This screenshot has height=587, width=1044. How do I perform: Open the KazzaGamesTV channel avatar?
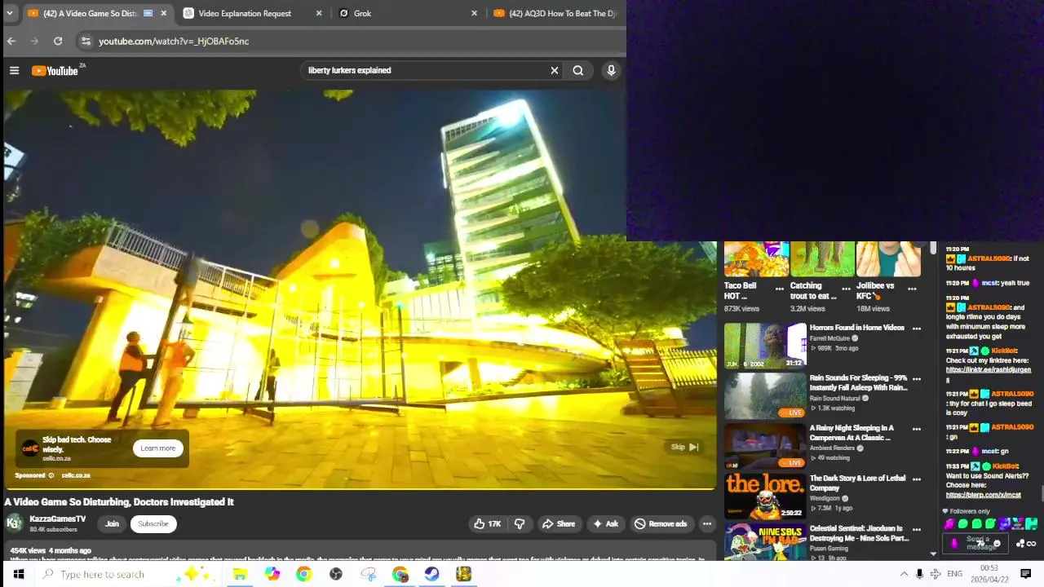coord(14,523)
